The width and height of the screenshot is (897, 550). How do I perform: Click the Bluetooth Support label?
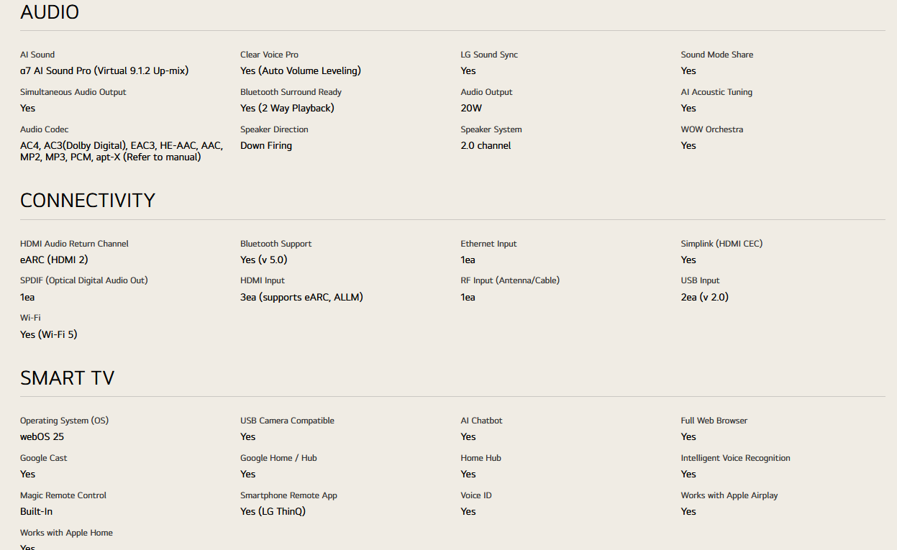[276, 244]
